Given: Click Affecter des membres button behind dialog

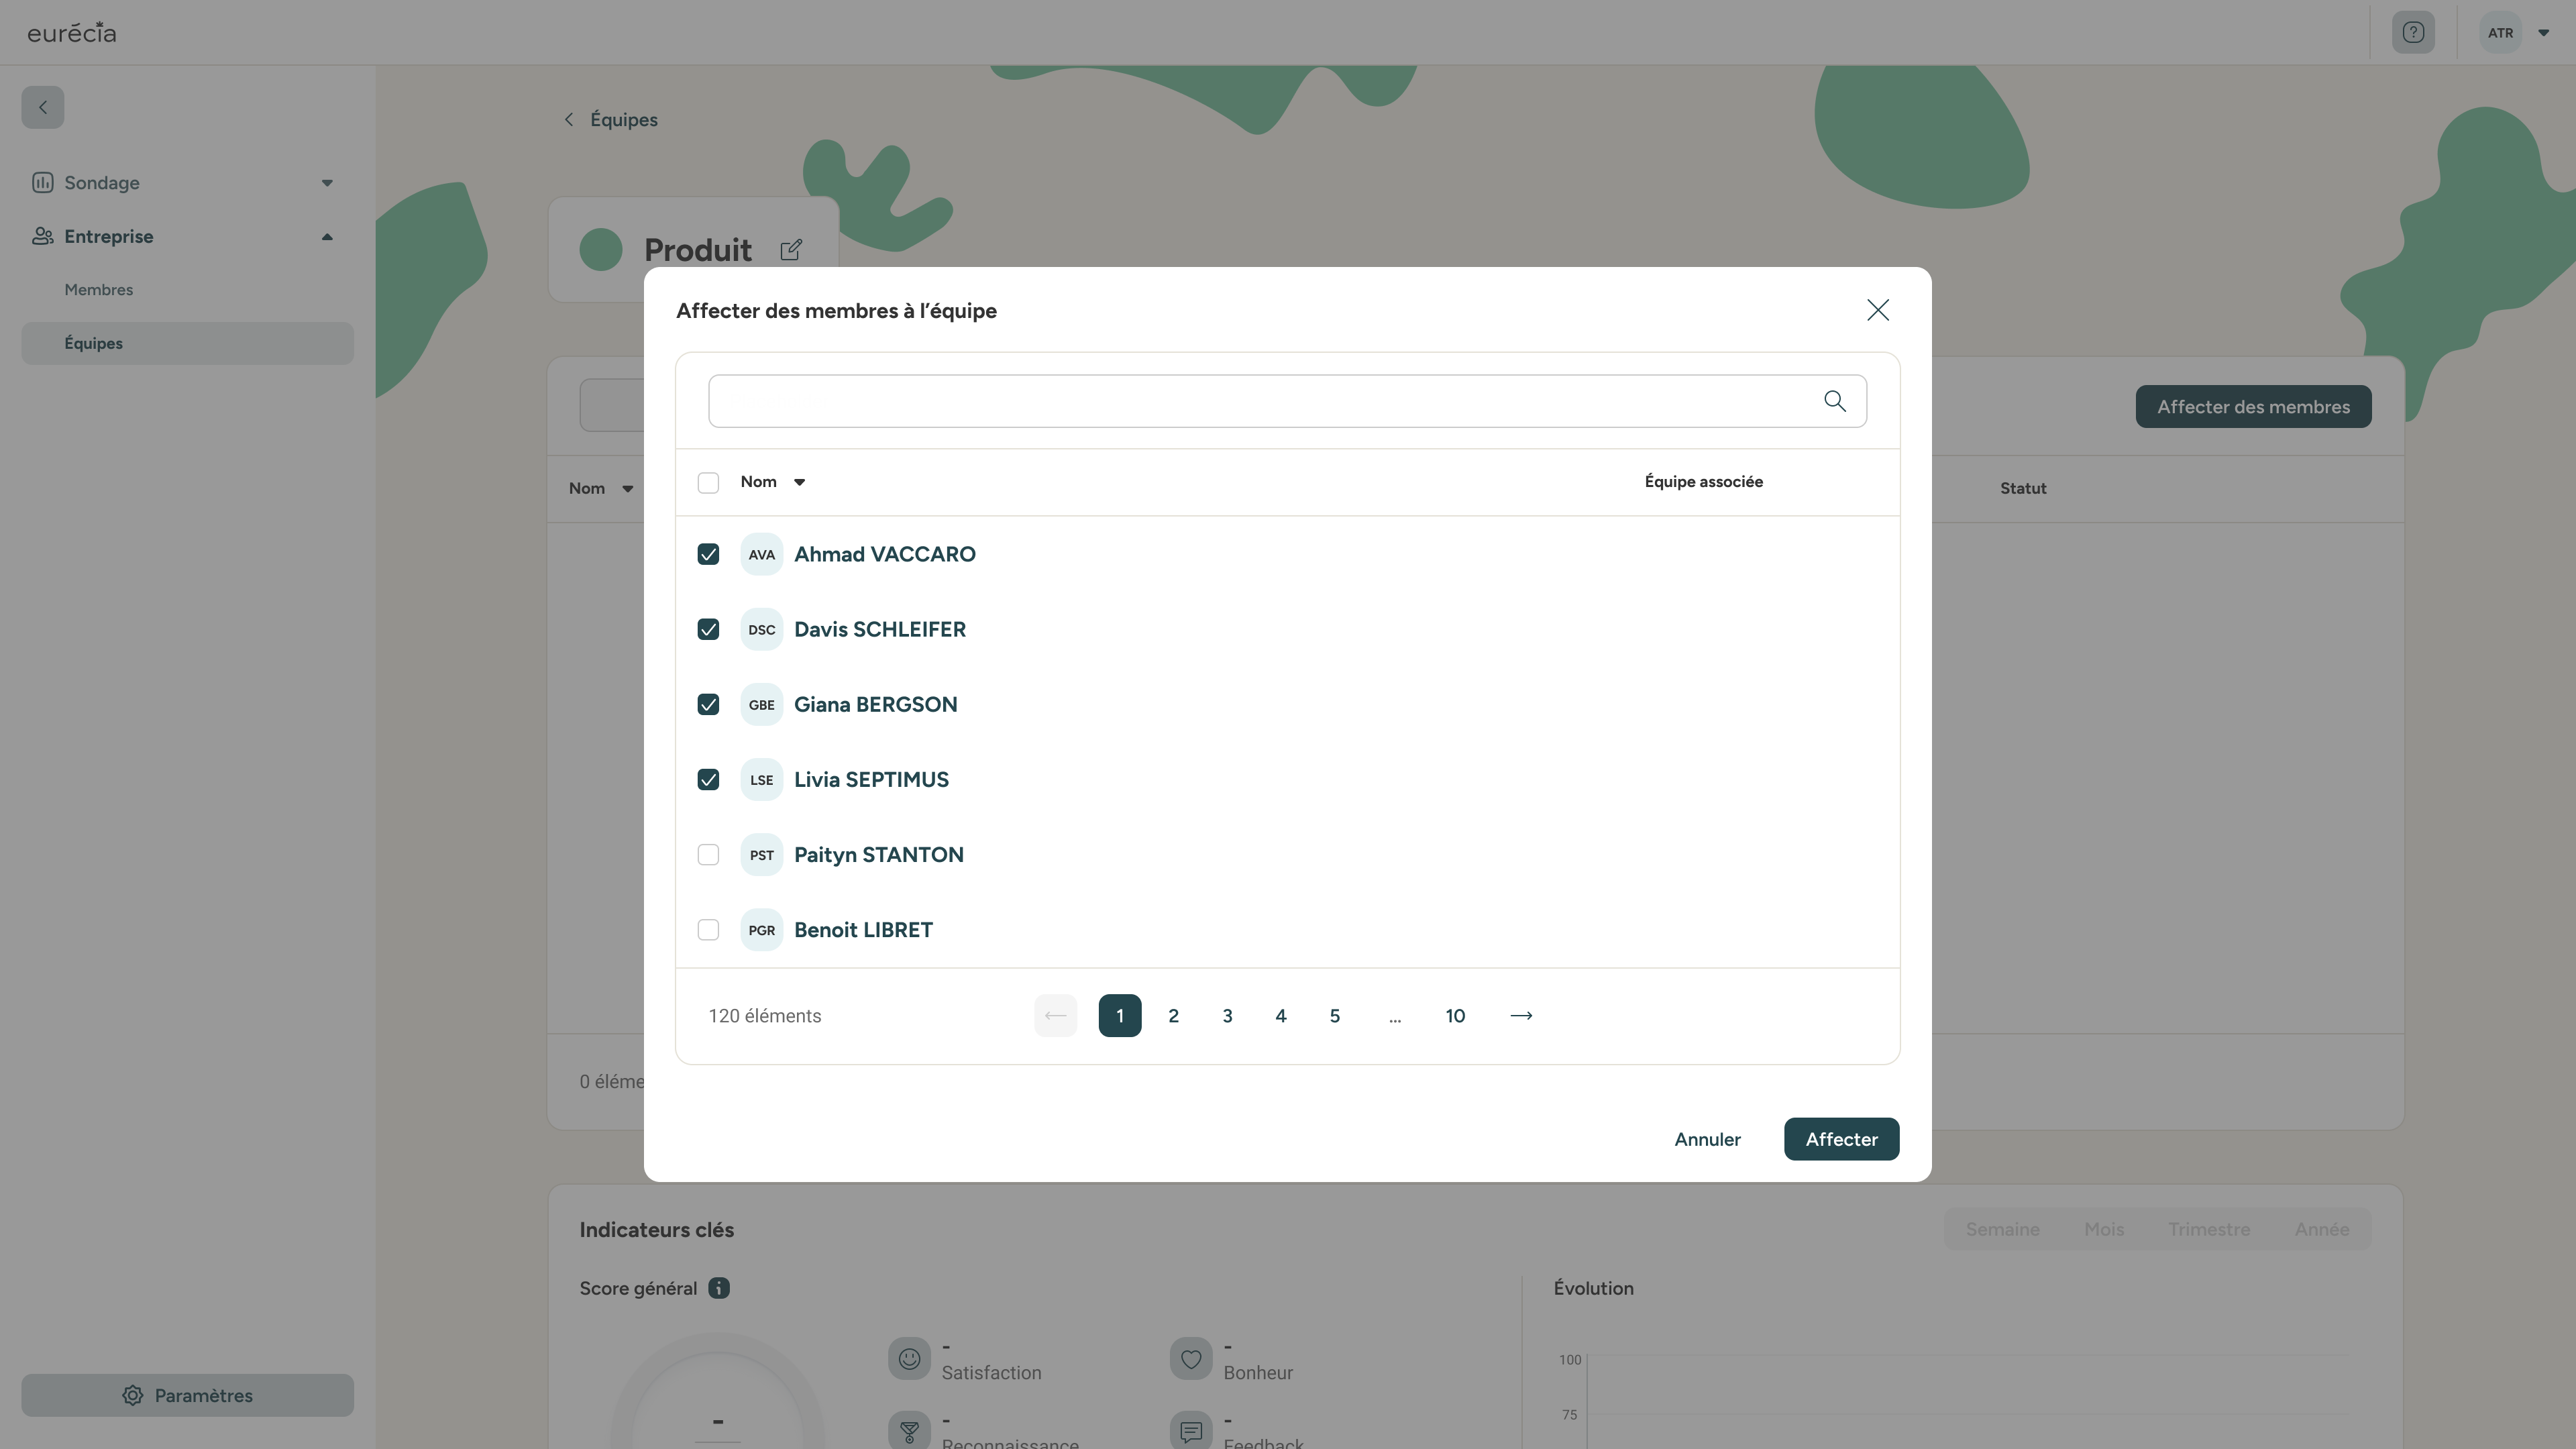Looking at the screenshot, I should [2253, 407].
